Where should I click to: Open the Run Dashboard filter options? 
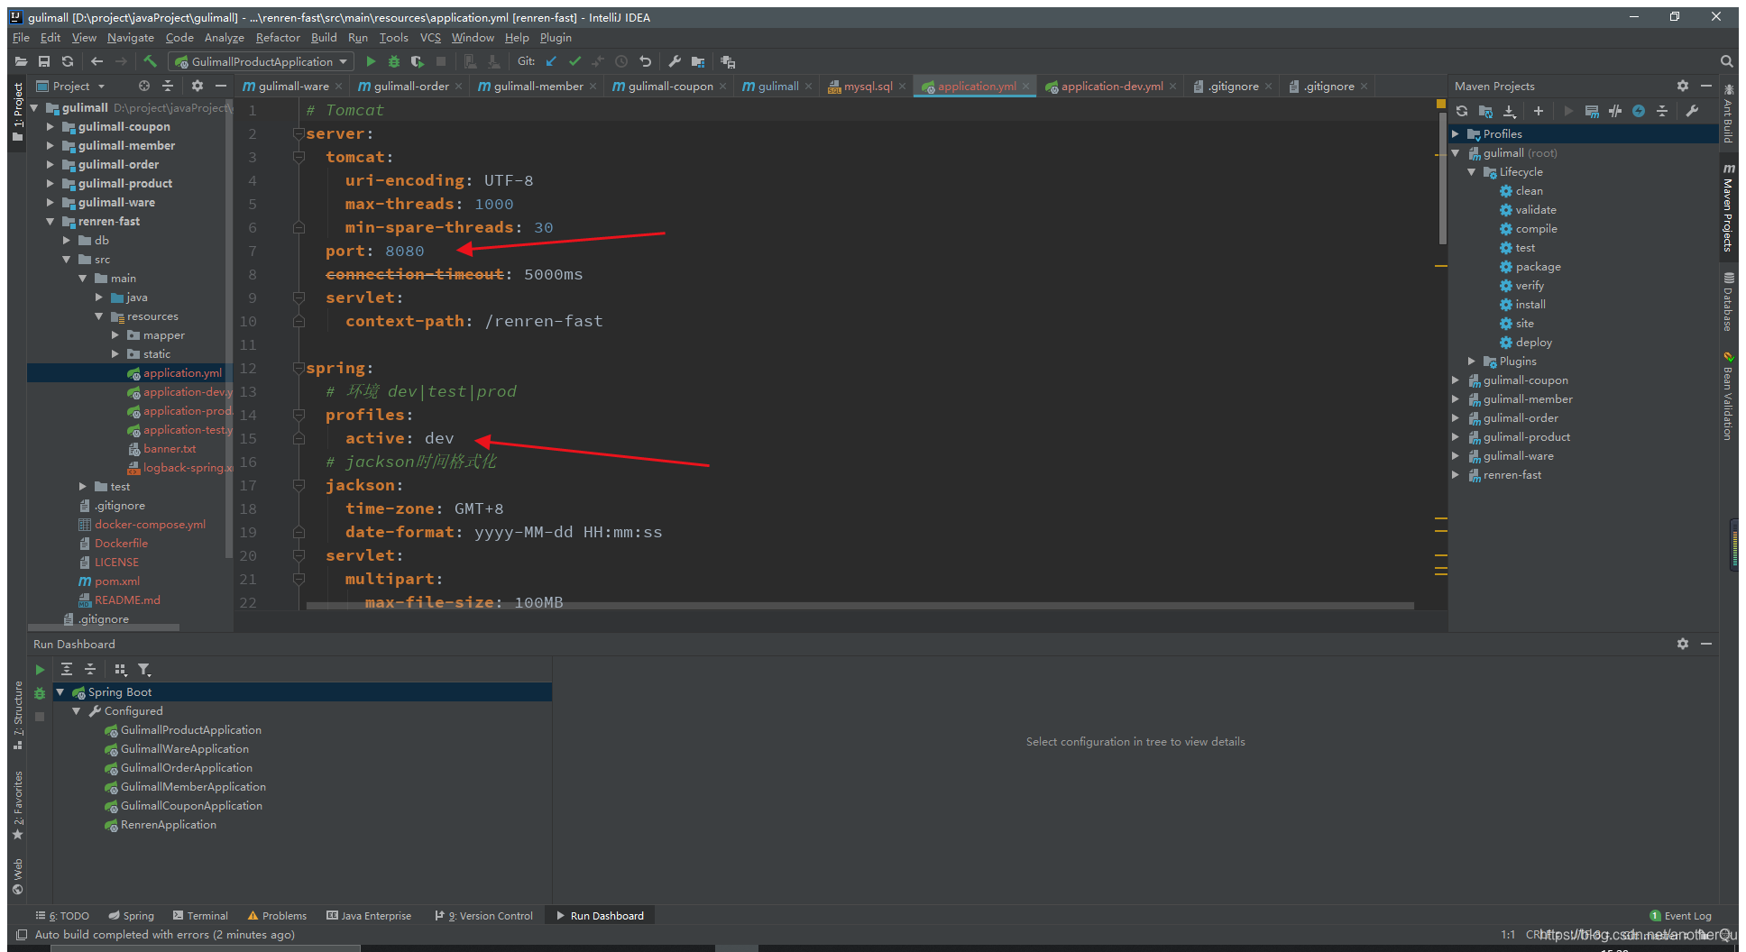click(x=144, y=669)
